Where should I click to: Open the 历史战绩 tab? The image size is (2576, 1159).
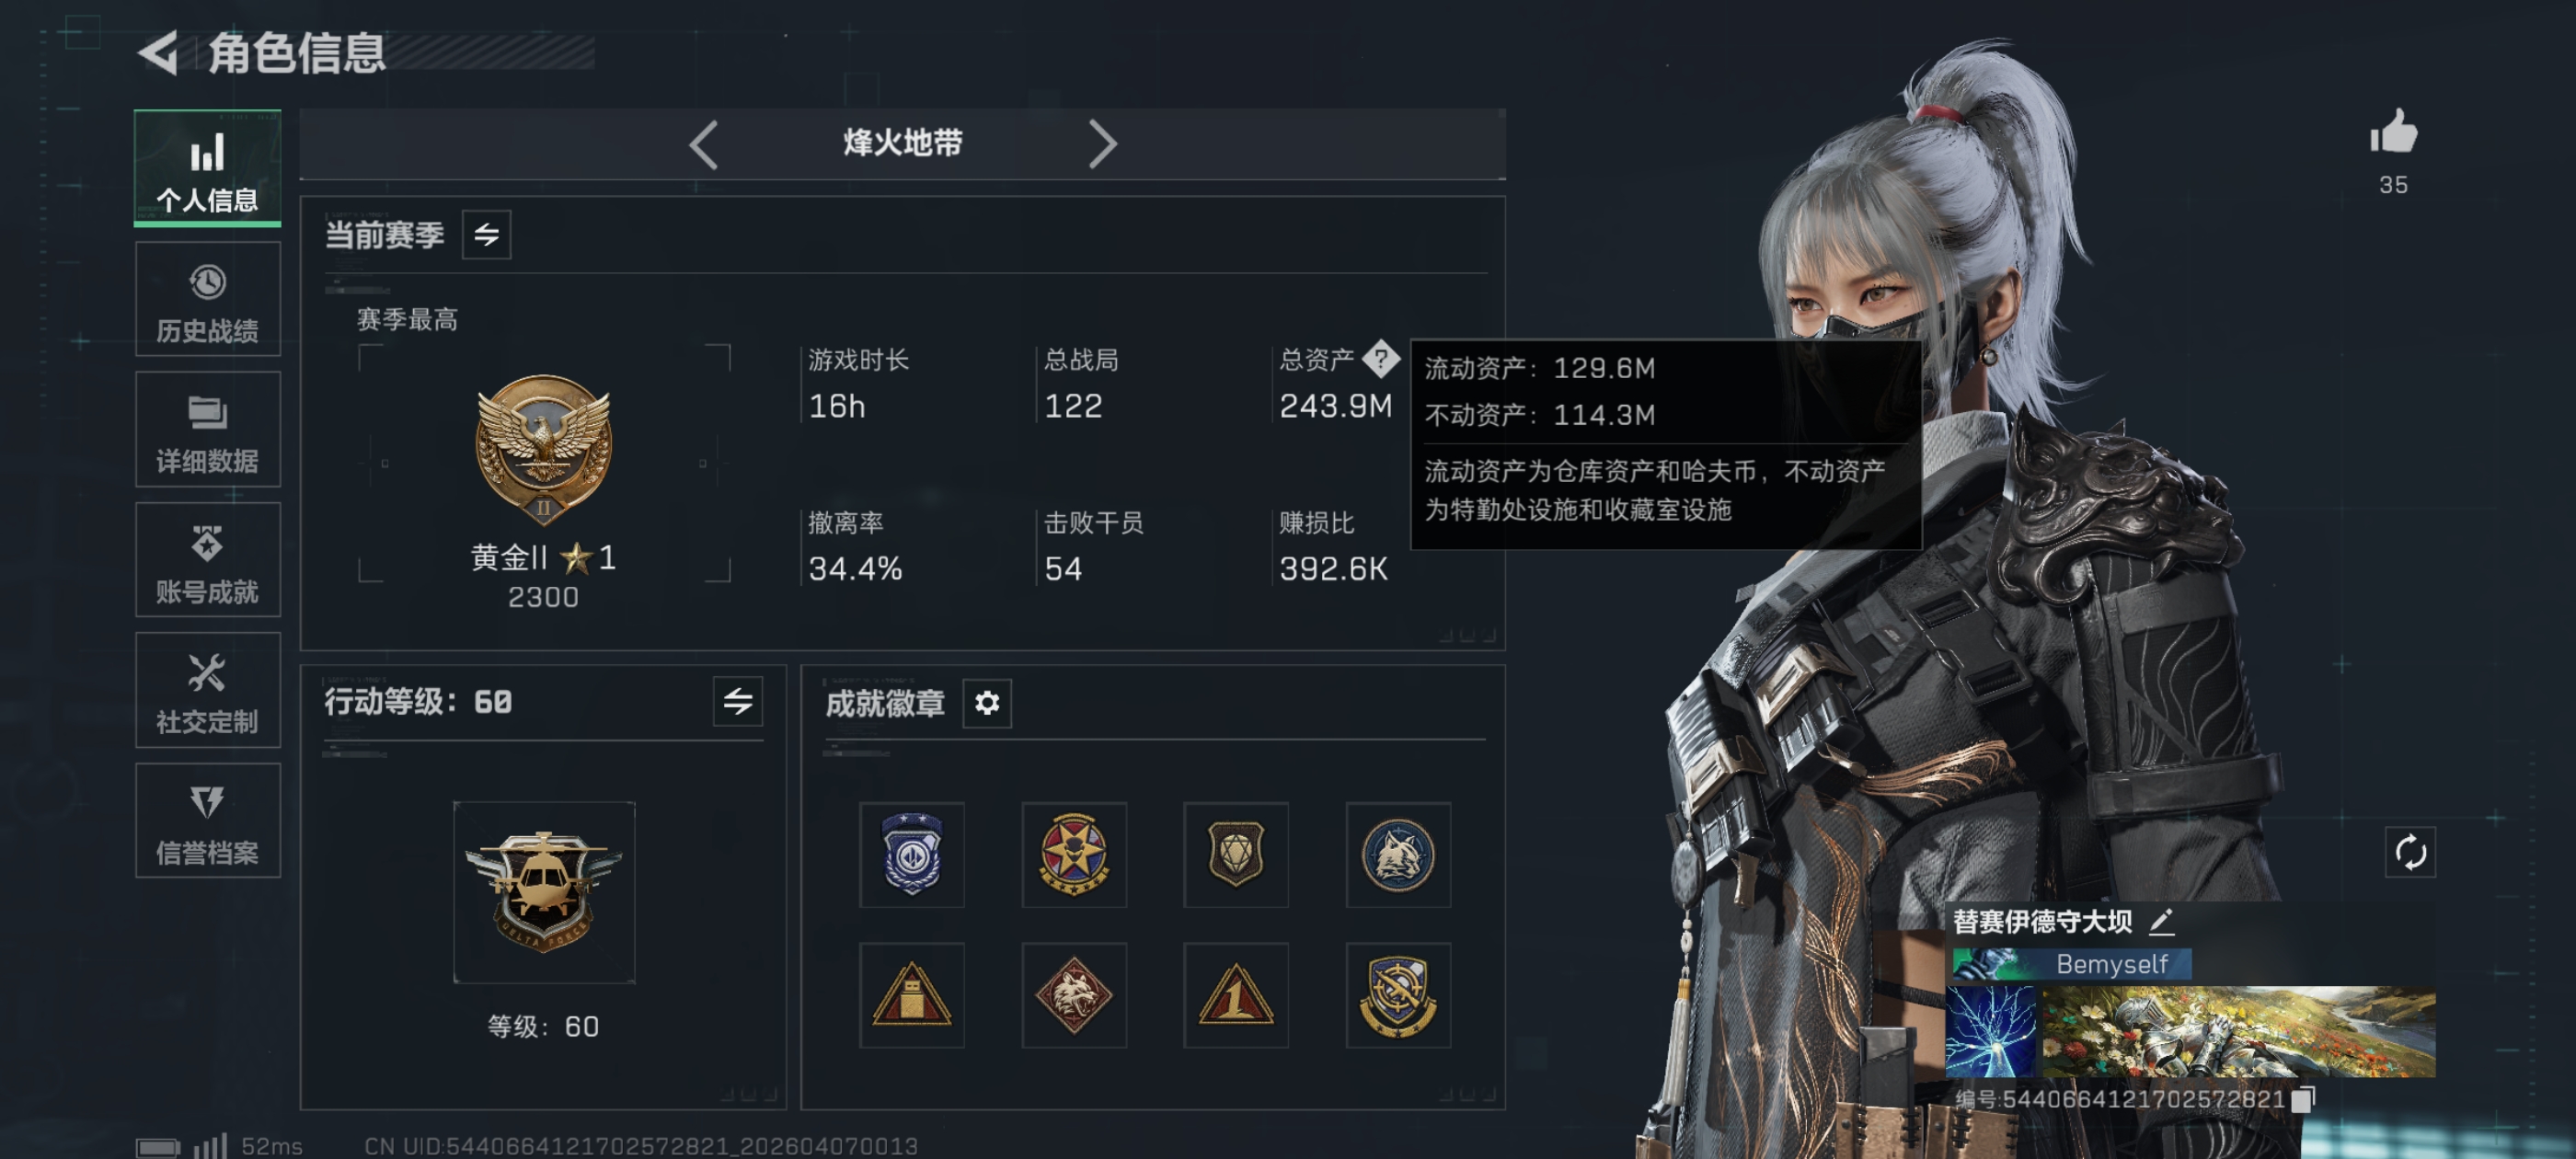click(208, 299)
